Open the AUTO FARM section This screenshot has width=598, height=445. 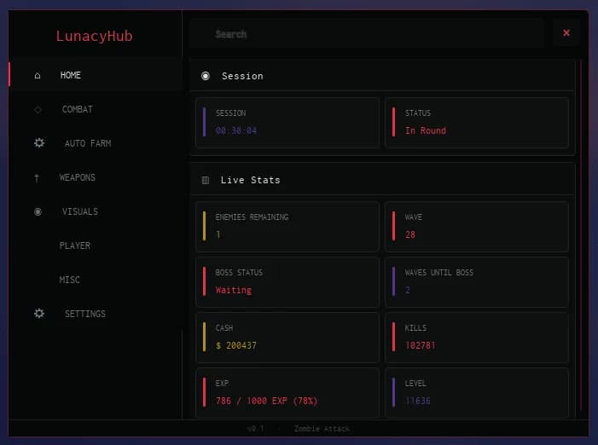click(96, 143)
